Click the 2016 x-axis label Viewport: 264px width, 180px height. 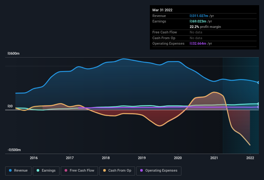tap(34, 158)
